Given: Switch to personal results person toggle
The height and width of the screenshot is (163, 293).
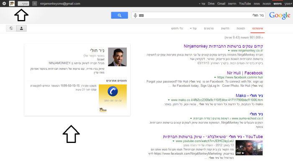Looking at the screenshot, I should pyautogui.click(x=21, y=28).
